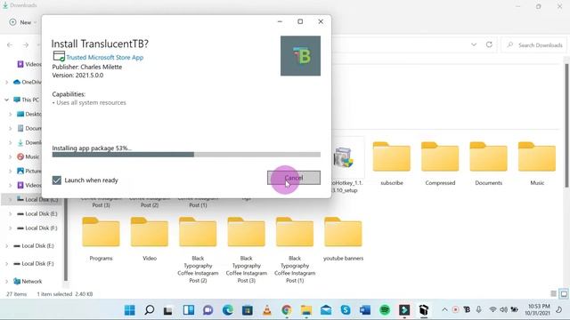The height and width of the screenshot is (320, 570).
Task: Open clock and date flyout
Action: [537, 309]
